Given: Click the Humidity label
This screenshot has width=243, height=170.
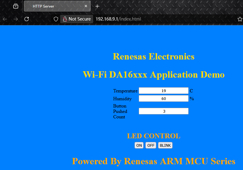Looking at the screenshot, I should 122,99.
